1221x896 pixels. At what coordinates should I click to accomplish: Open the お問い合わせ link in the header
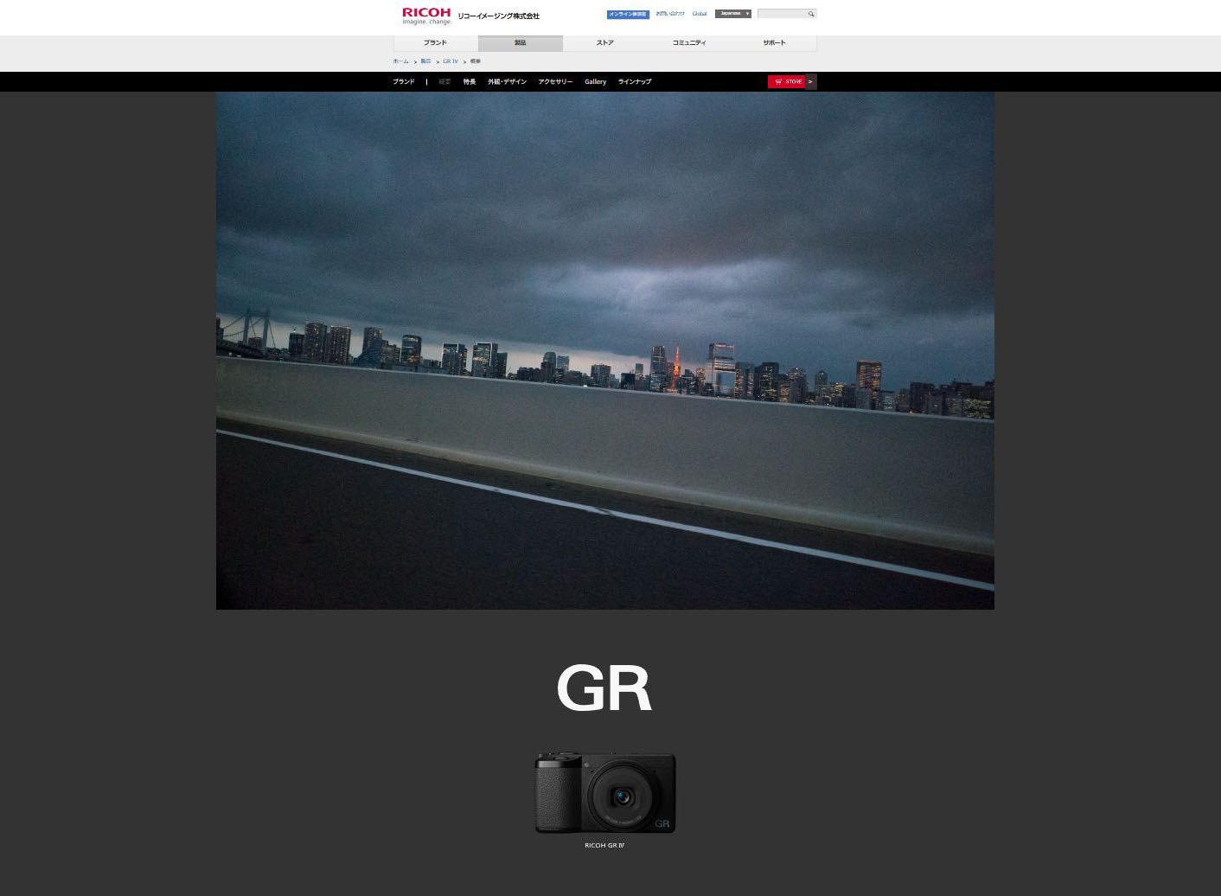[670, 14]
